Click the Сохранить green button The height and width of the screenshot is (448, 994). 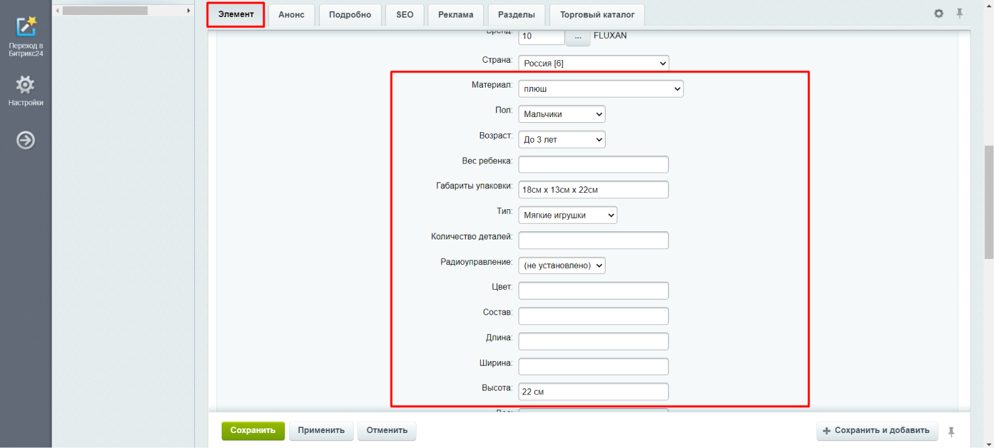(253, 430)
